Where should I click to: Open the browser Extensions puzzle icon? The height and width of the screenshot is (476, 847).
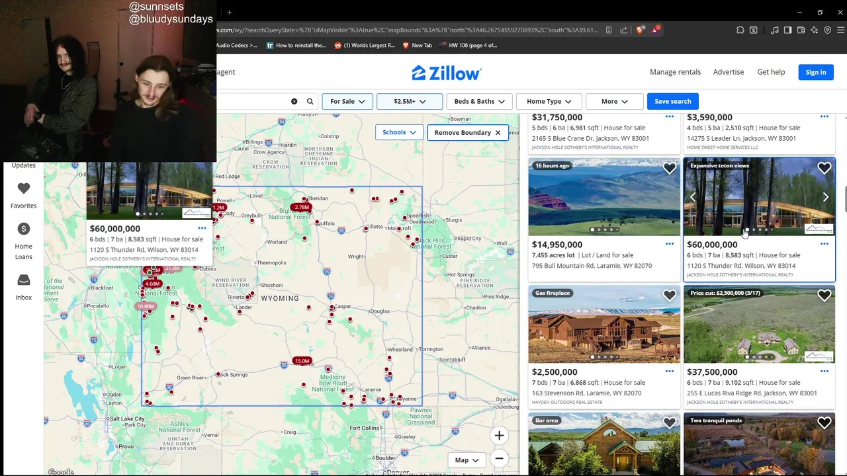(740, 30)
